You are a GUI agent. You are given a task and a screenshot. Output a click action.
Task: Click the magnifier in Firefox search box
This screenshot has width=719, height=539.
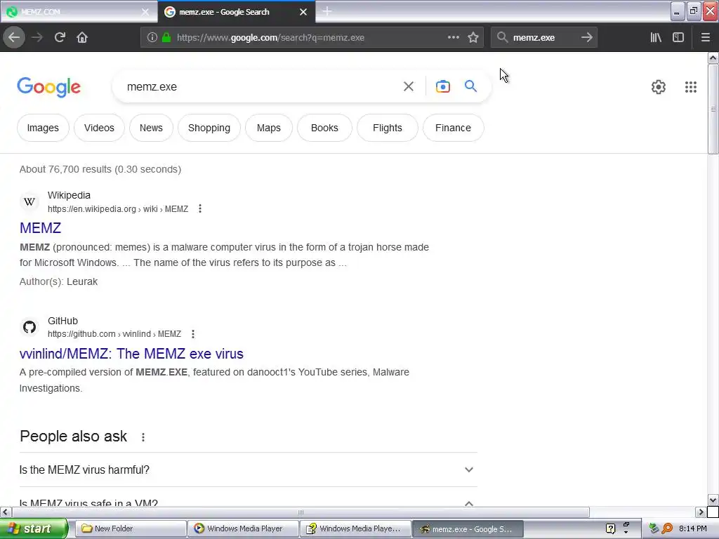[503, 38]
